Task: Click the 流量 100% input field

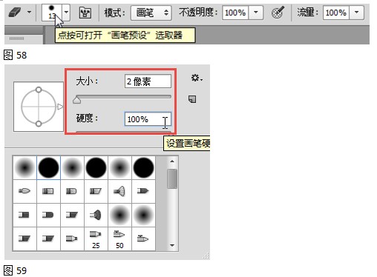Action: [336, 13]
